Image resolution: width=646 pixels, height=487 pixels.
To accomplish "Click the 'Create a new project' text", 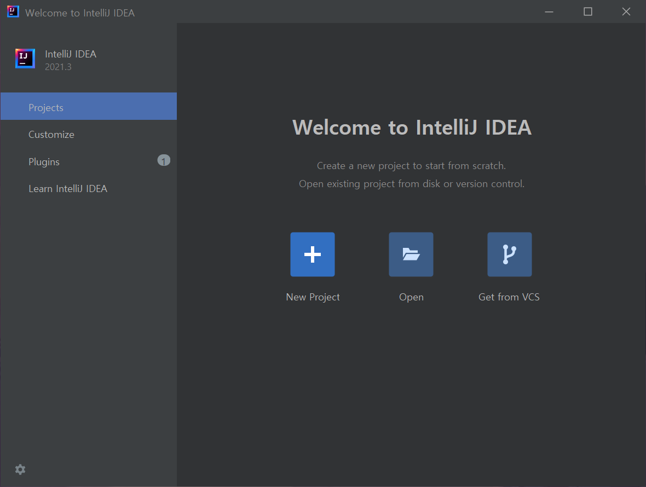I will click(x=411, y=166).
